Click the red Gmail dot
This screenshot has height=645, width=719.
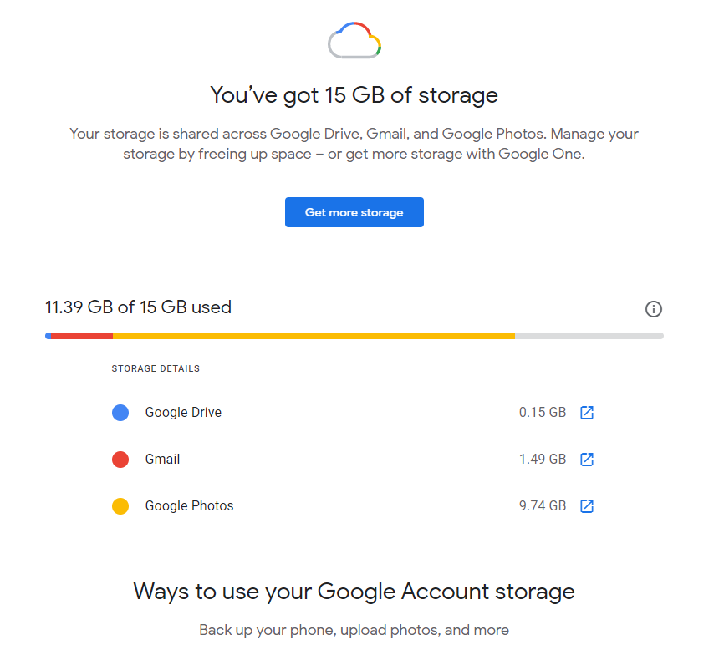coord(120,460)
